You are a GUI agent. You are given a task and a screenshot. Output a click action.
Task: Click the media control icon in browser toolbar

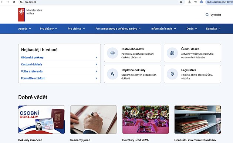pos(195,2)
